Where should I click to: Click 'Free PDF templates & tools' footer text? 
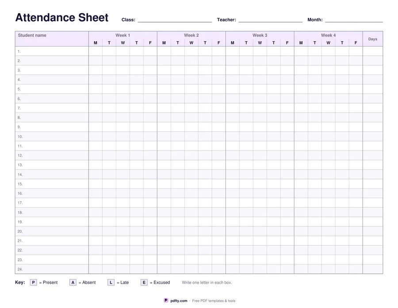(x=214, y=300)
